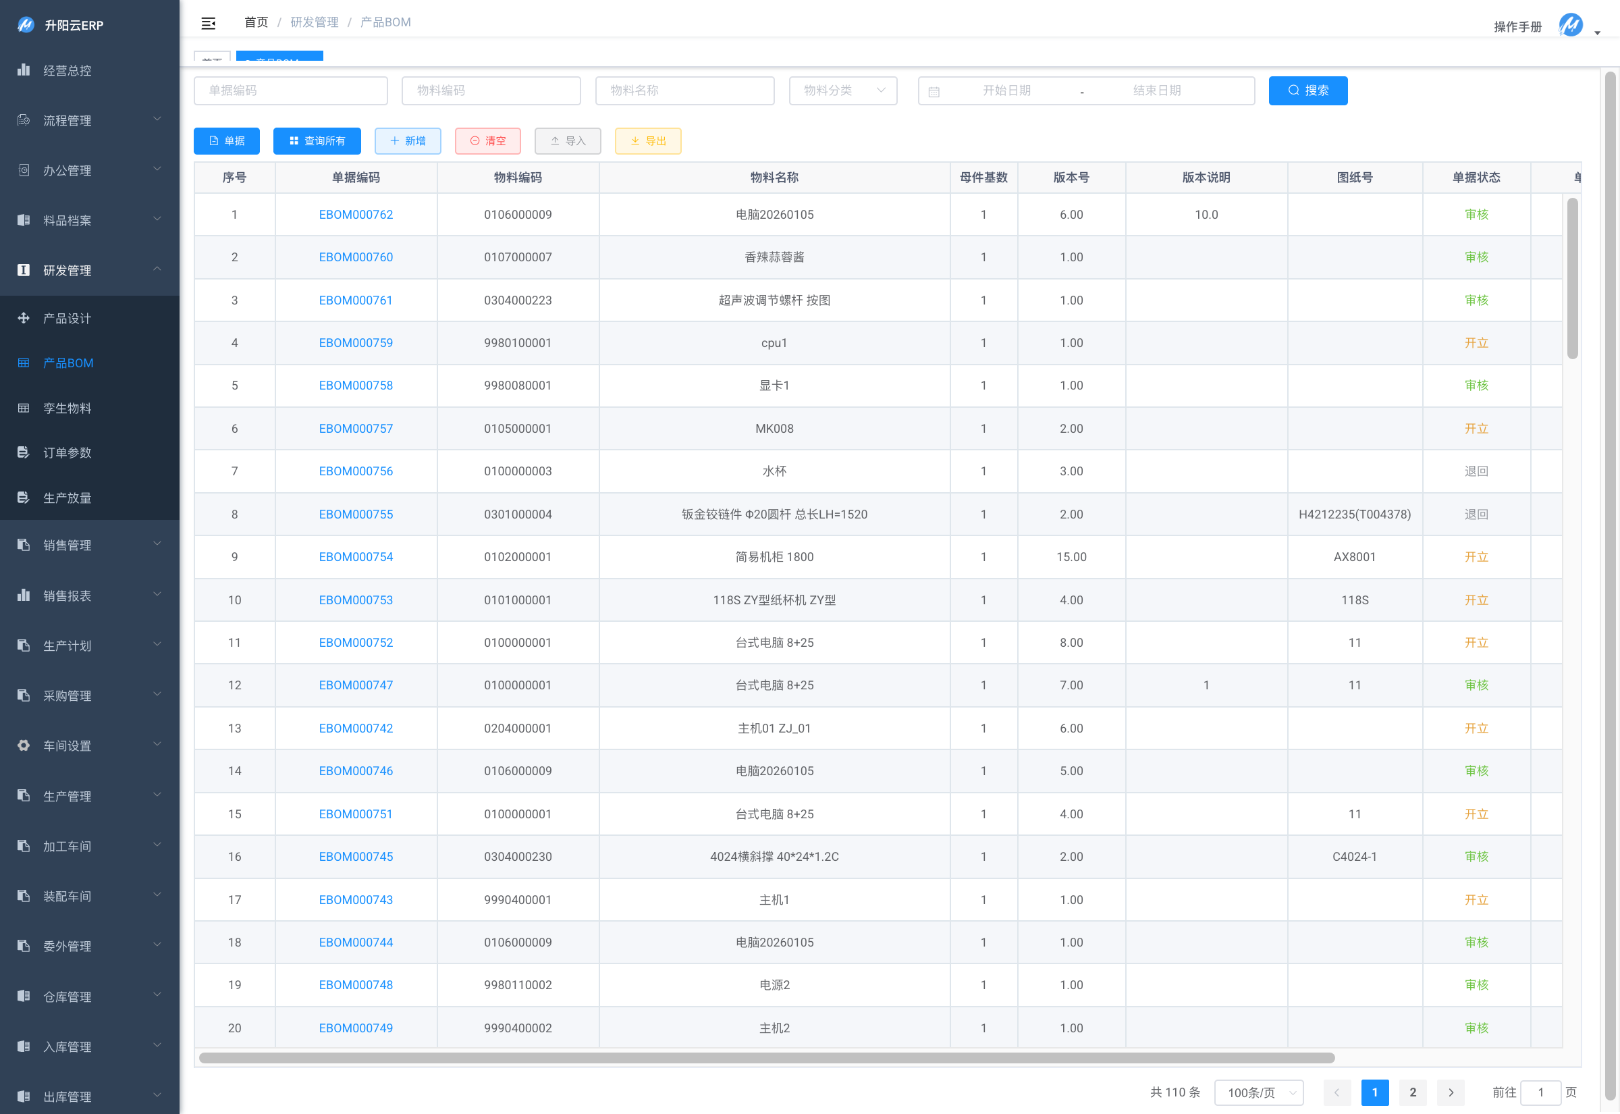Open the 100条/页 page size selector
1620x1114 pixels.
[1260, 1092]
